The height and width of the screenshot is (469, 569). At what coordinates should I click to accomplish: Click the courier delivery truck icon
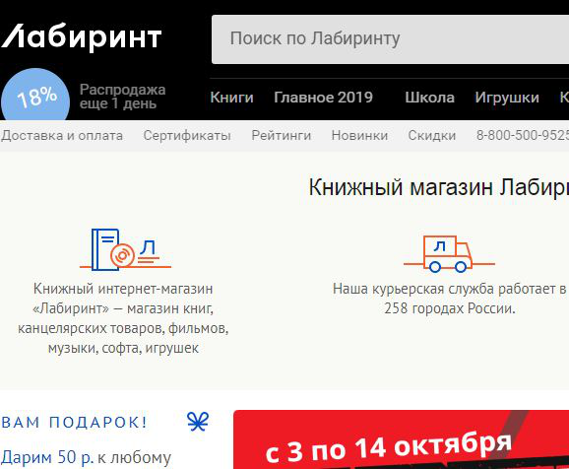(449, 253)
